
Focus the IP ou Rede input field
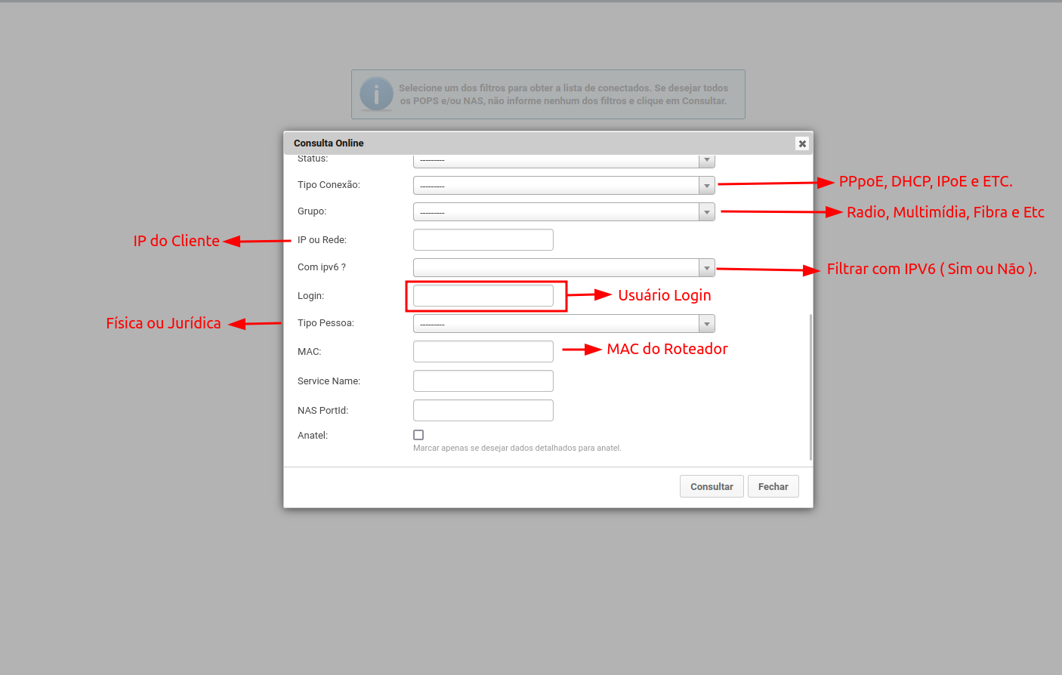pyautogui.click(x=483, y=240)
